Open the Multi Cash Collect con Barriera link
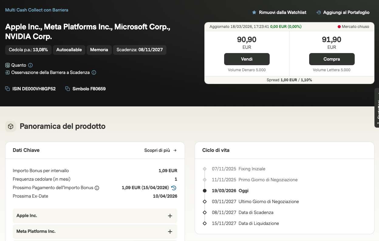 pyautogui.click(x=37, y=10)
